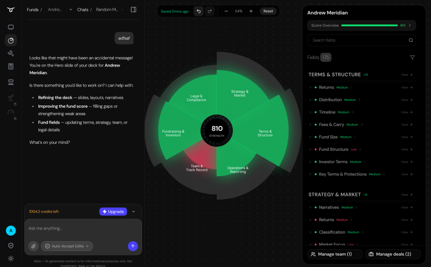Click the 810 strength center score

point(217,131)
